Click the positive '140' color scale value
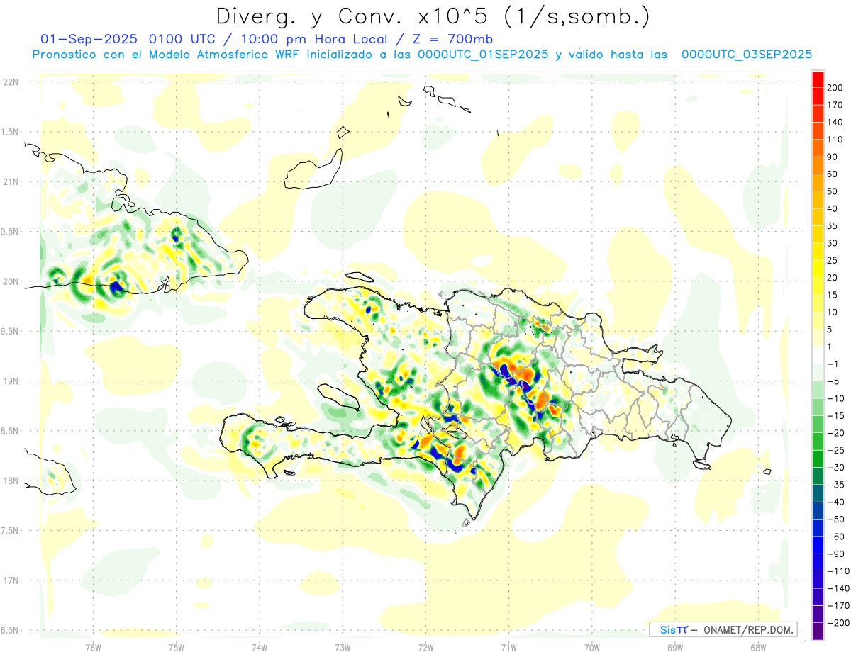This screenshot has width=851, height=657. pyautogui.click(x=835, y=122)
